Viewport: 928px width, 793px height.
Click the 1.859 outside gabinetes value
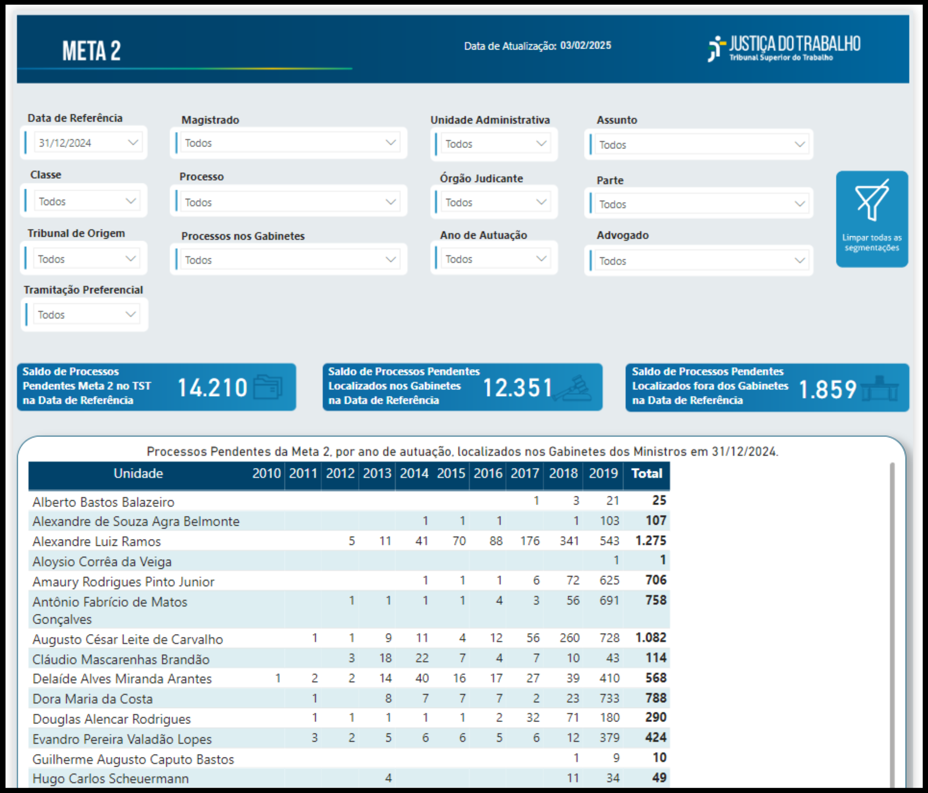click(x=828, y=389)
